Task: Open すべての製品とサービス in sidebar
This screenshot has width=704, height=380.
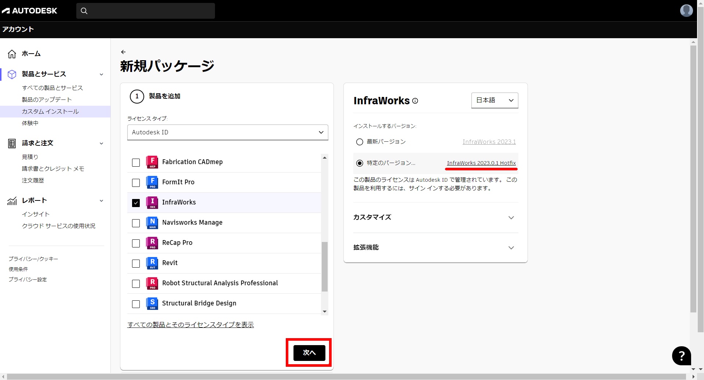Action: pyautogui.click(x=52, y=88)
